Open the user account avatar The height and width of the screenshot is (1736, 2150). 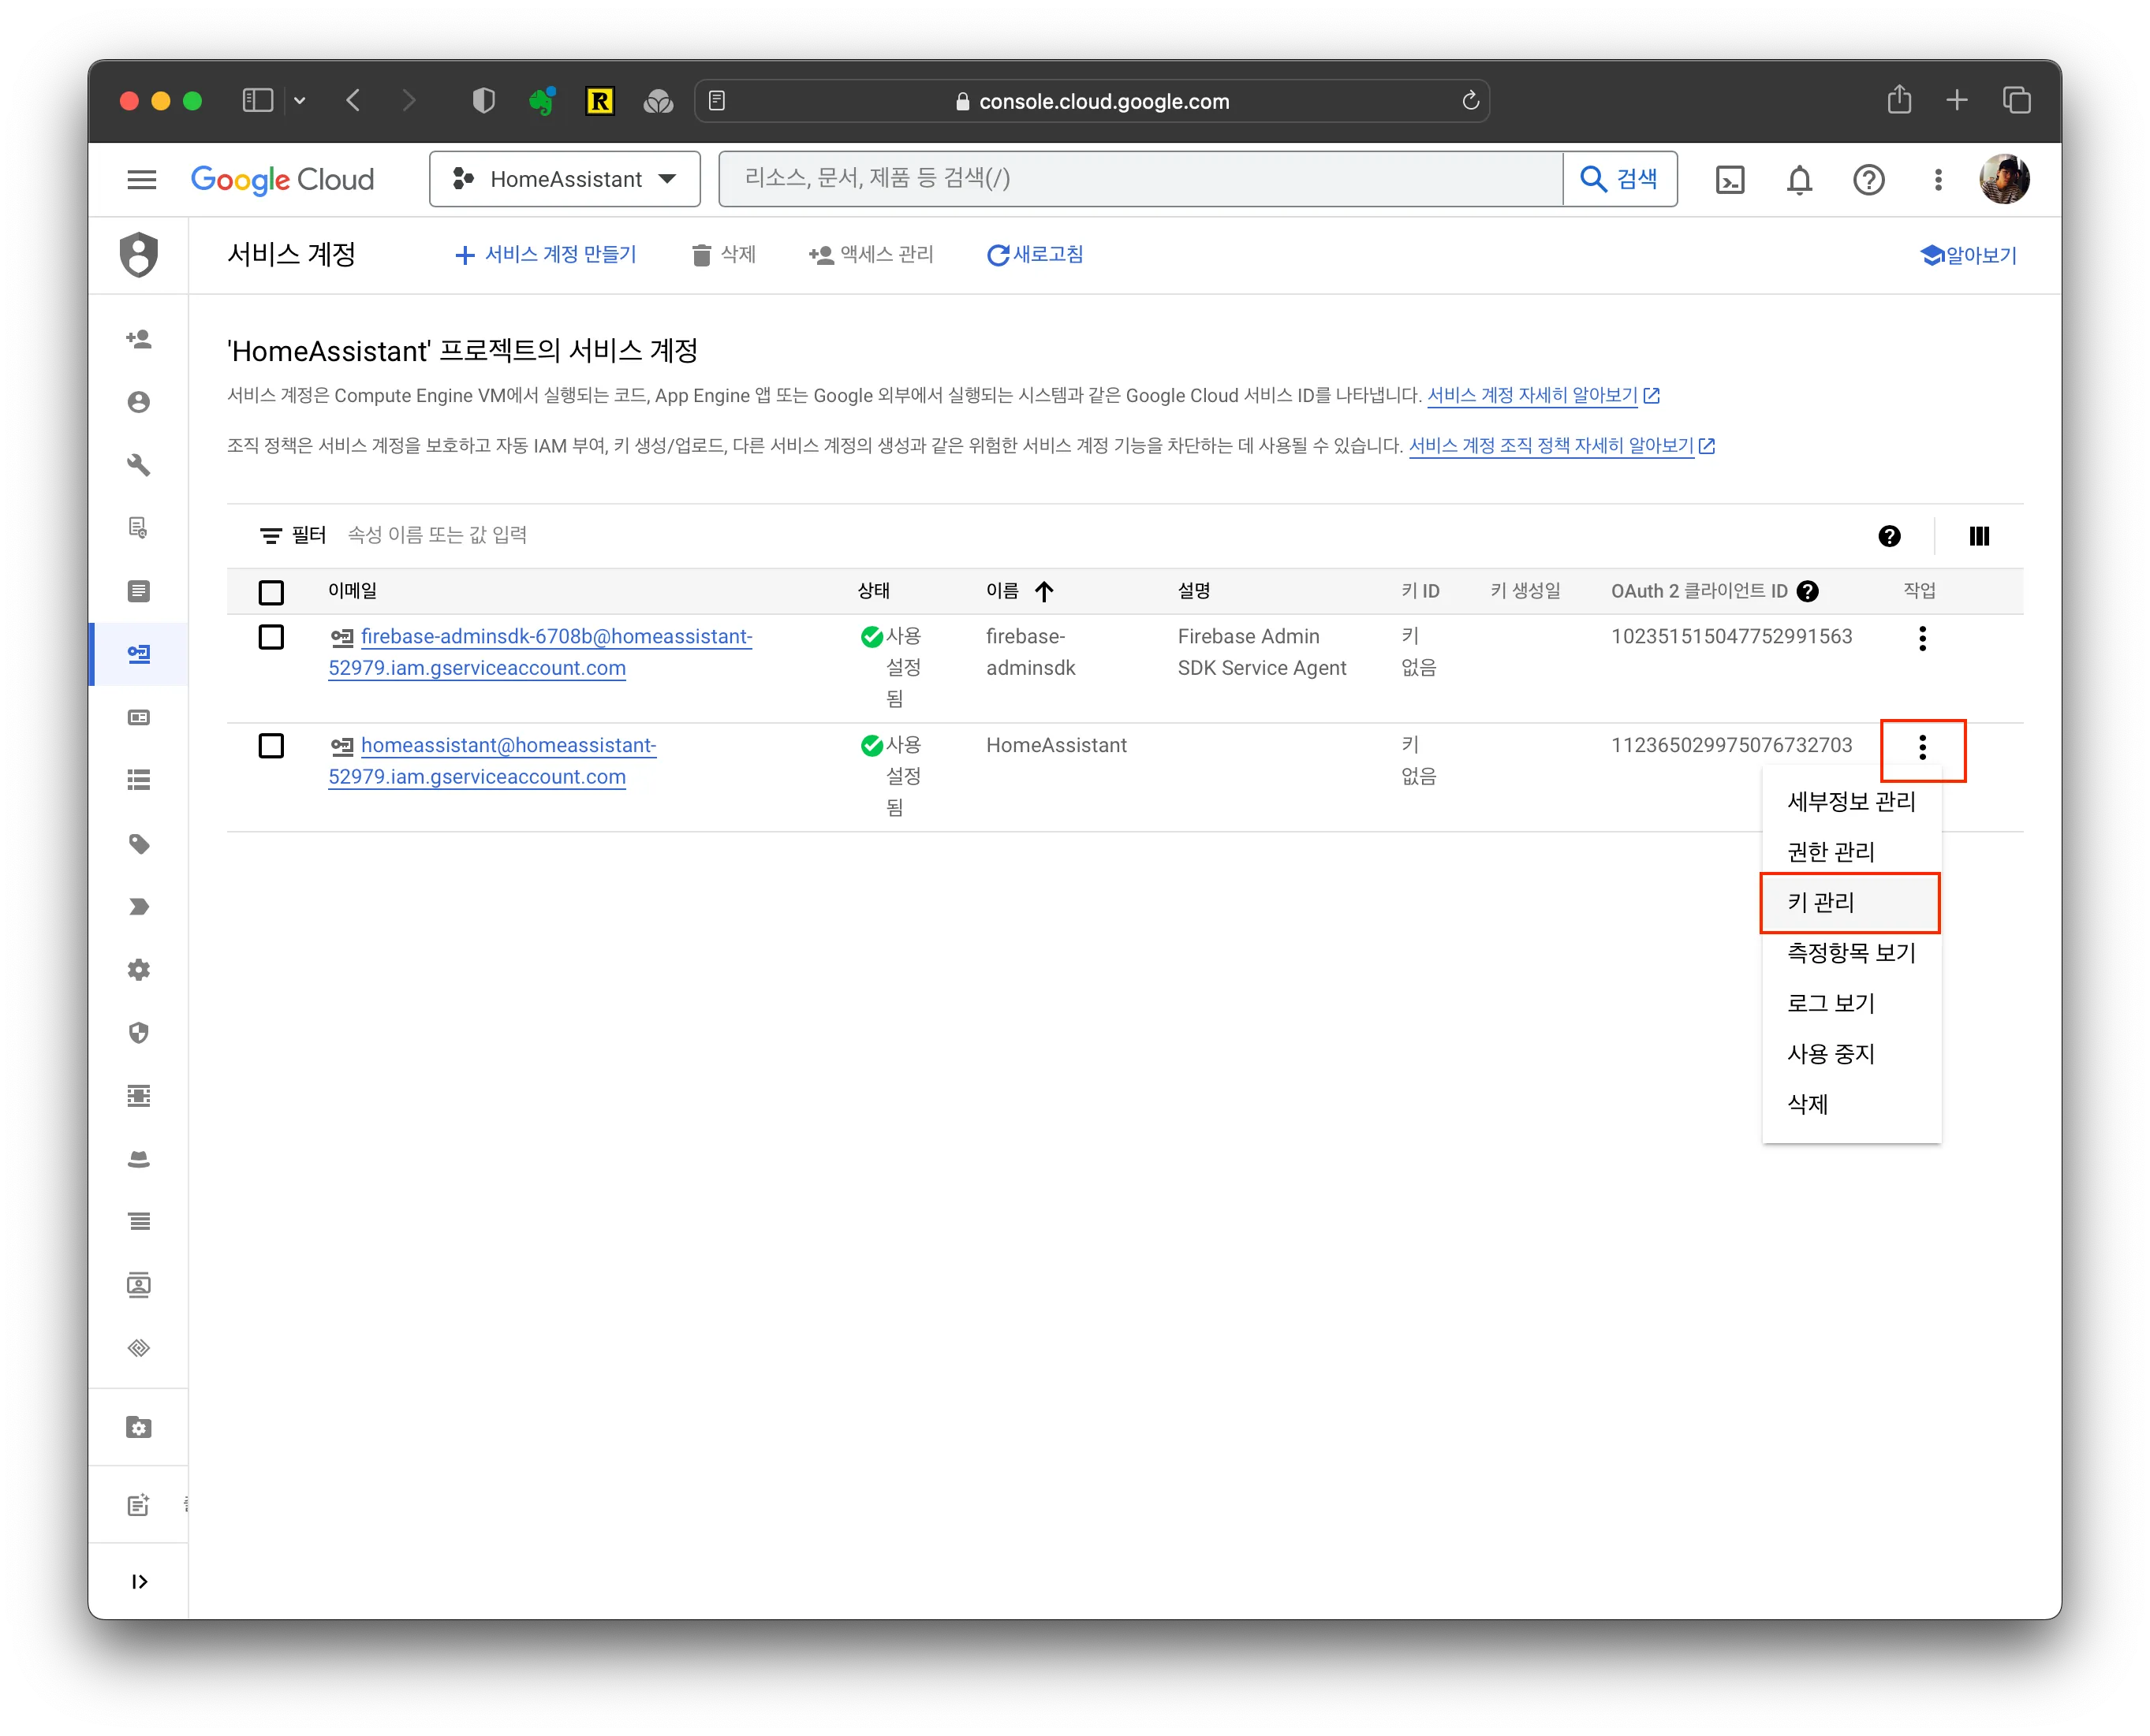pos(2004,179)
